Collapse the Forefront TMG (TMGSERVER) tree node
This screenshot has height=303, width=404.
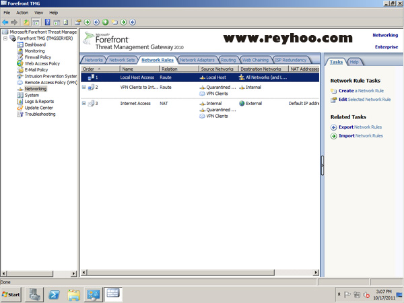(x=5, y=38)
